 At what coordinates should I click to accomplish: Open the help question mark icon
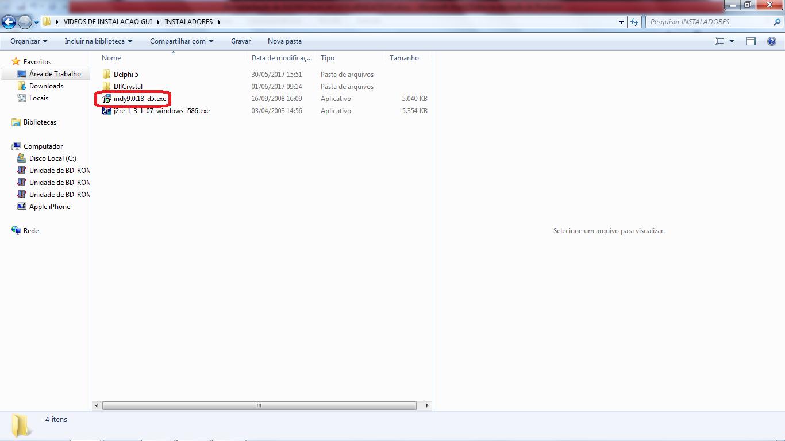point(772,41)
